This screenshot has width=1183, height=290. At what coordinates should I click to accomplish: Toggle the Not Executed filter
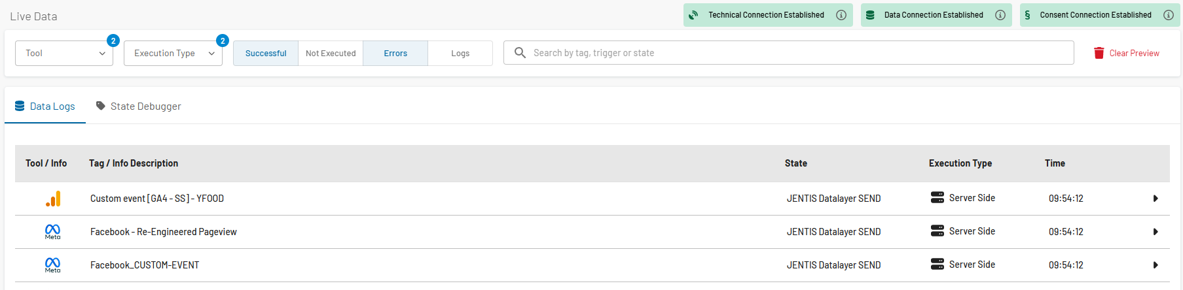(331, 54)
